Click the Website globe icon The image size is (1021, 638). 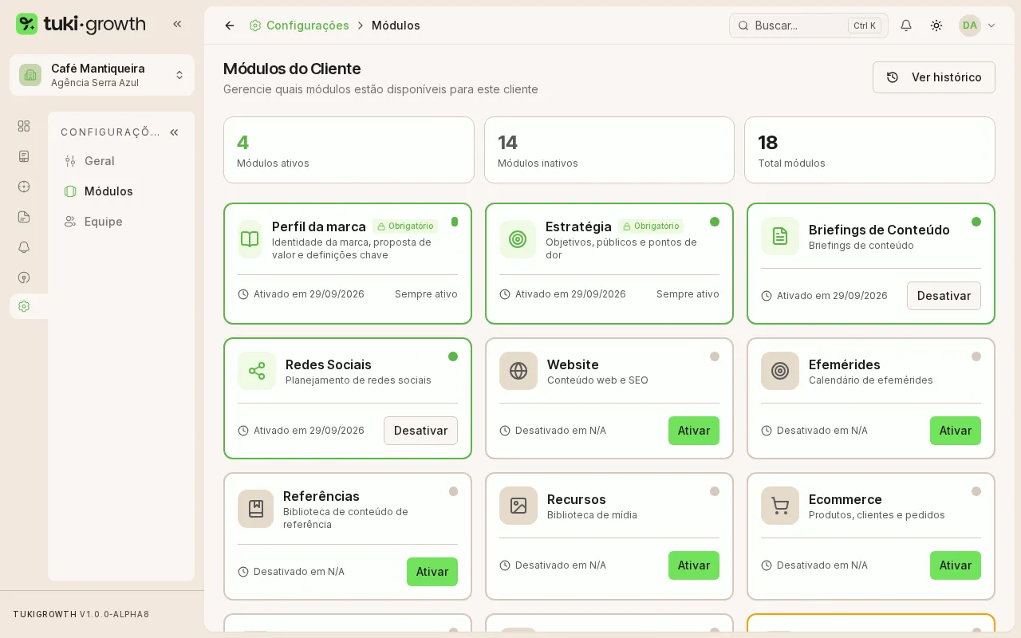point(518,371)
